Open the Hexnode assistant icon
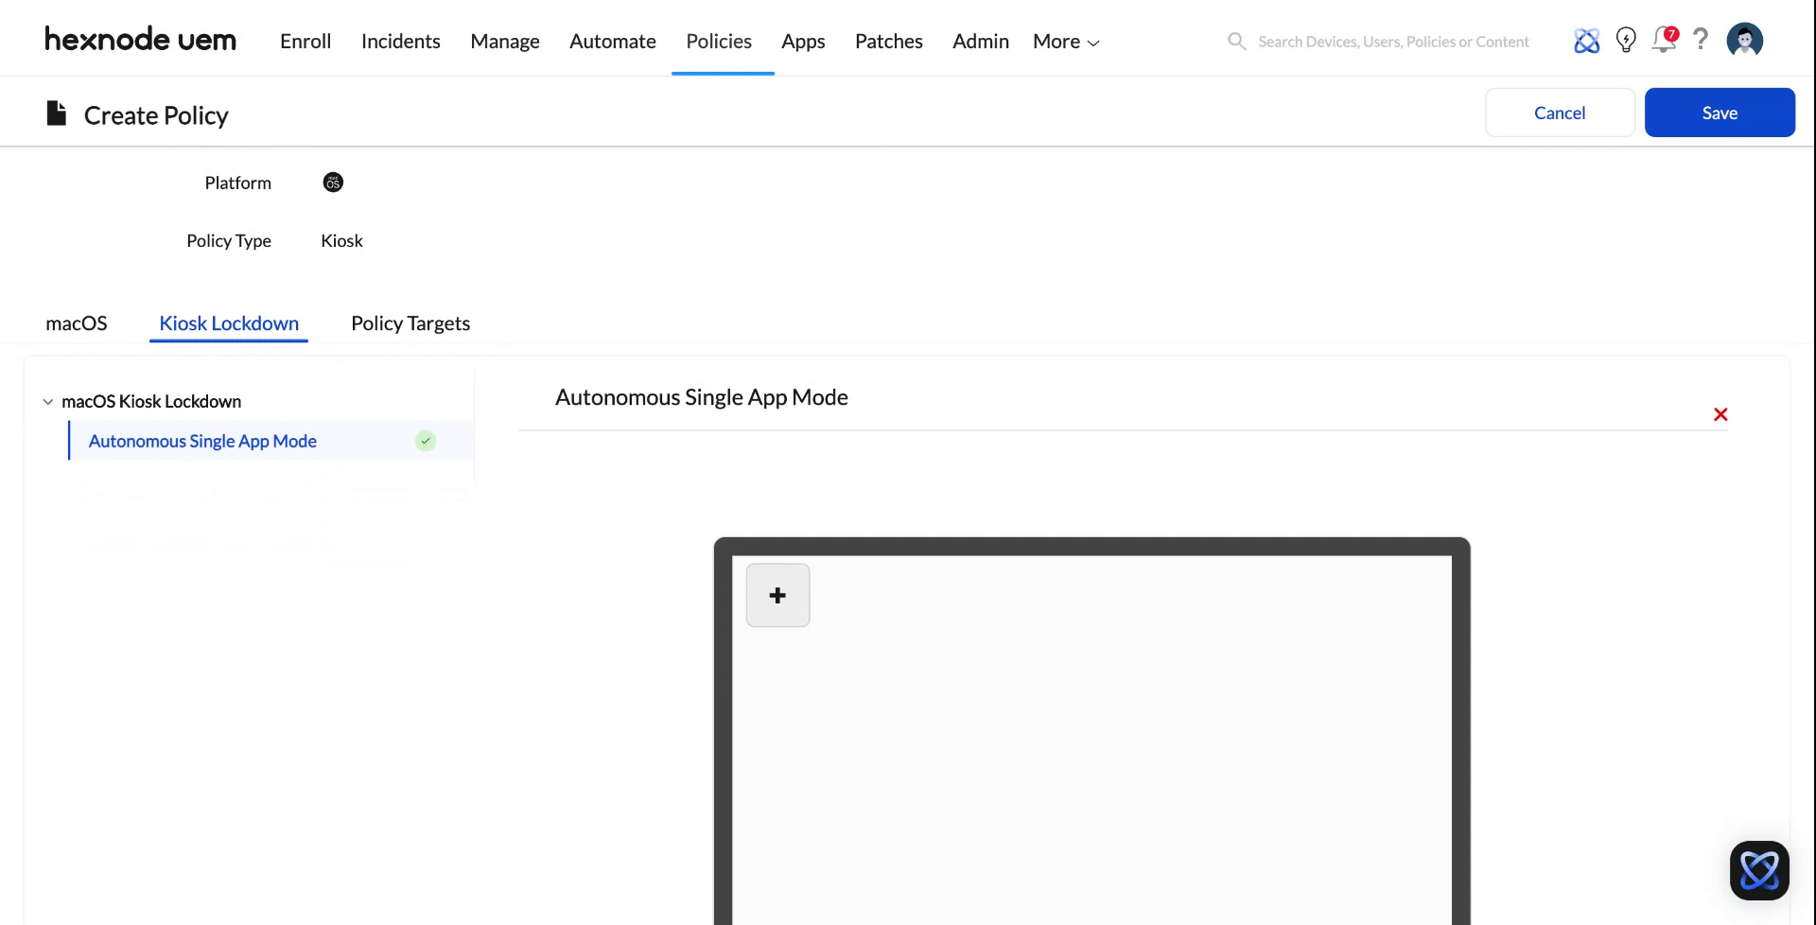The height and width of the screenshot is (925, 1816). pos(1587,40)
